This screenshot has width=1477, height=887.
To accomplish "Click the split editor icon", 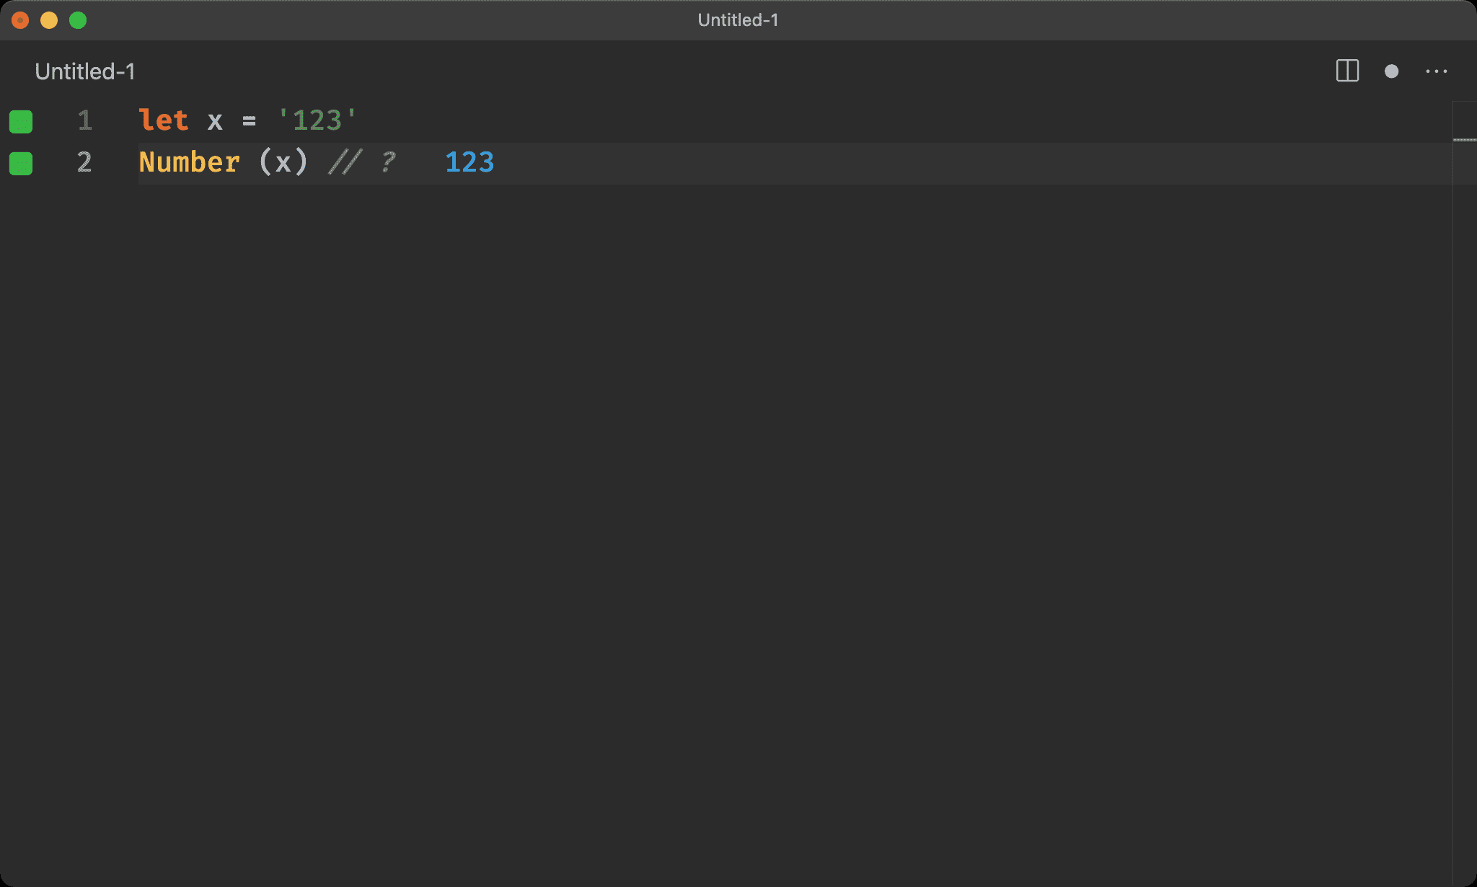I will [1346, 71].
